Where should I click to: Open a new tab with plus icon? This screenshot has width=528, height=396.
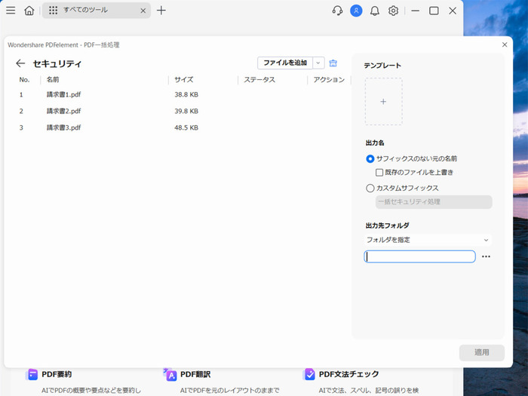(x=161, y=11)
